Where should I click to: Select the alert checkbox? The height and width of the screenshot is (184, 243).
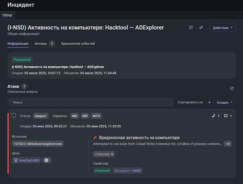pos(14,115)
